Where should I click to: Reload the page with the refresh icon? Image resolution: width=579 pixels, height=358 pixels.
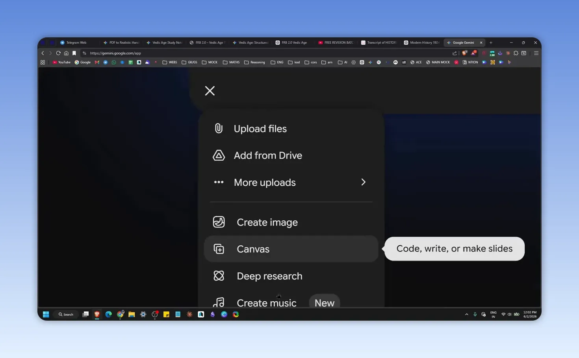point(58,53)
